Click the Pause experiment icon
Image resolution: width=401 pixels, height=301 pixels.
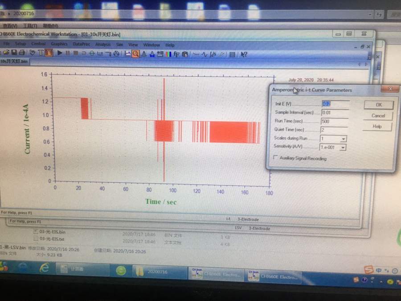pyautogui.click(x=68, y=53)
